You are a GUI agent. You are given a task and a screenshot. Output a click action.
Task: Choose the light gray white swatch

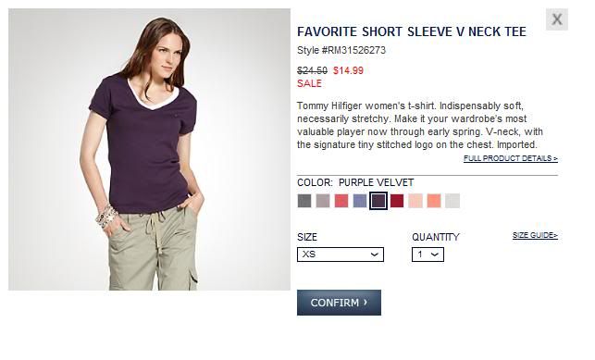point(452,201)
